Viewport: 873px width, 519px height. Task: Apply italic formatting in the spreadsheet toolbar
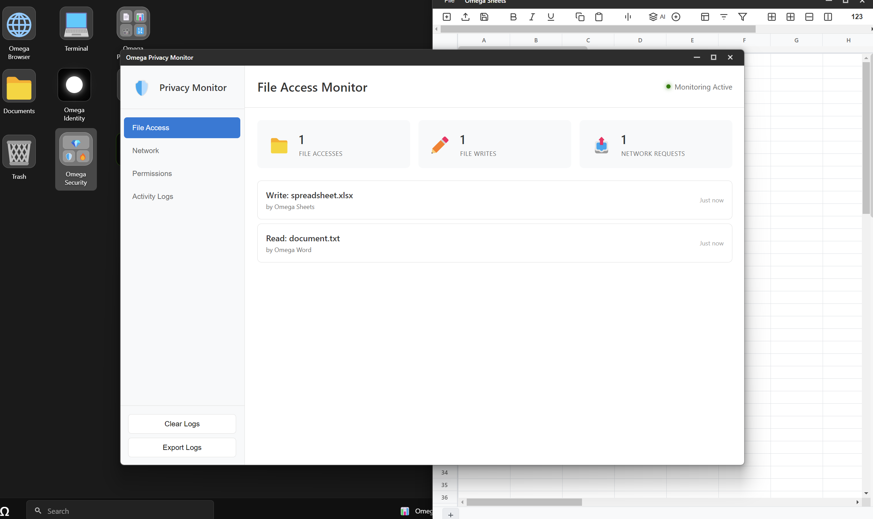tap(532, 17)
